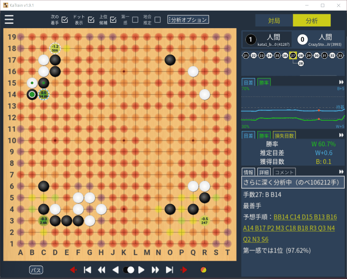This screenshot has height=279, width=347.
Task: Enable the 第一感 checkbox
Action: tap(135, 20)
